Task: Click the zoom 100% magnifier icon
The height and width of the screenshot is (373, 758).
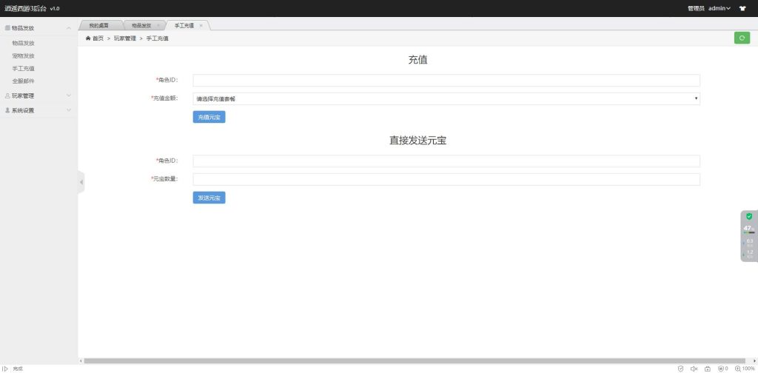Action: [x=737, y=369]
